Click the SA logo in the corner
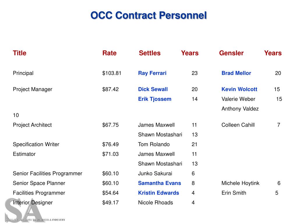Viewport: 298px width, 224px height. coord(35,210)
